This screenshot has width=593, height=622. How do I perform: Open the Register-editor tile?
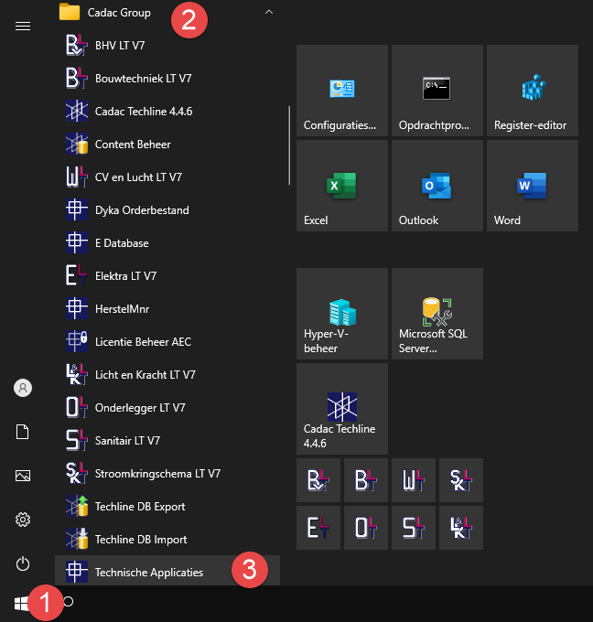tap(533, 91)
